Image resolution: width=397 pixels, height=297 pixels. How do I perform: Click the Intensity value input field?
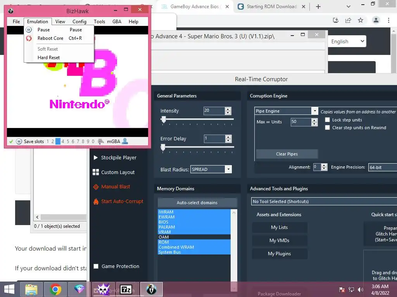[214, 111]
